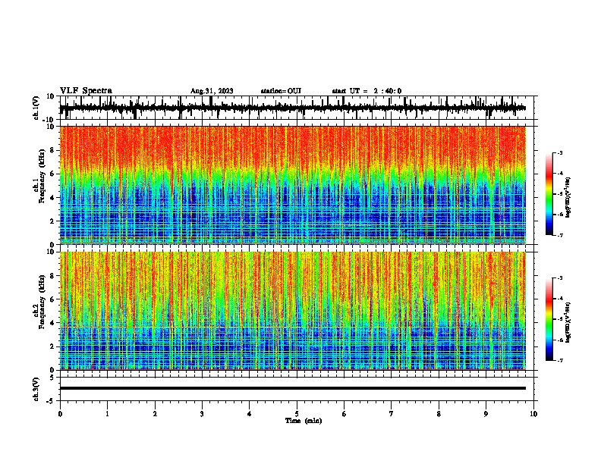Click inside the ch.1 frequency spectrogram
This screenshot has height=464, width=601.
[x=293, y=185]
